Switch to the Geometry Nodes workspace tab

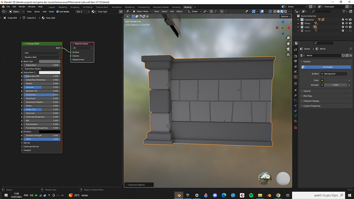coord(160,7)
